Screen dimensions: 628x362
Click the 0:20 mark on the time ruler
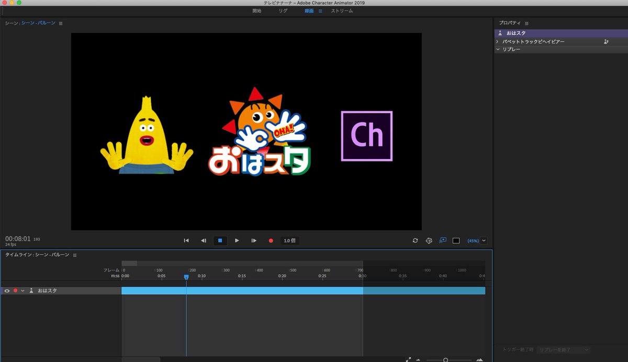coord(282,276)
